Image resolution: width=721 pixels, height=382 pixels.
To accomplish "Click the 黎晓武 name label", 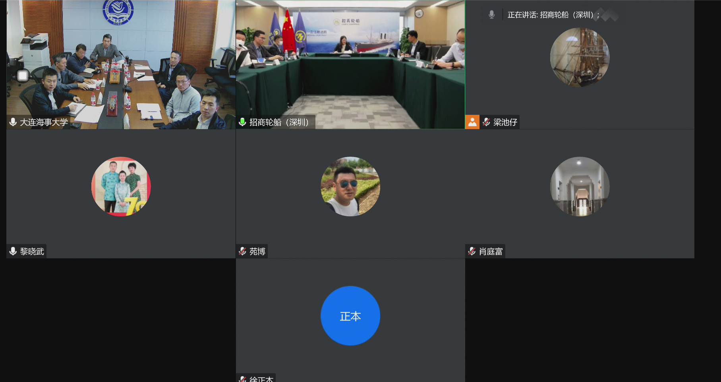I will pyautogui.click(x=32, y=251).
